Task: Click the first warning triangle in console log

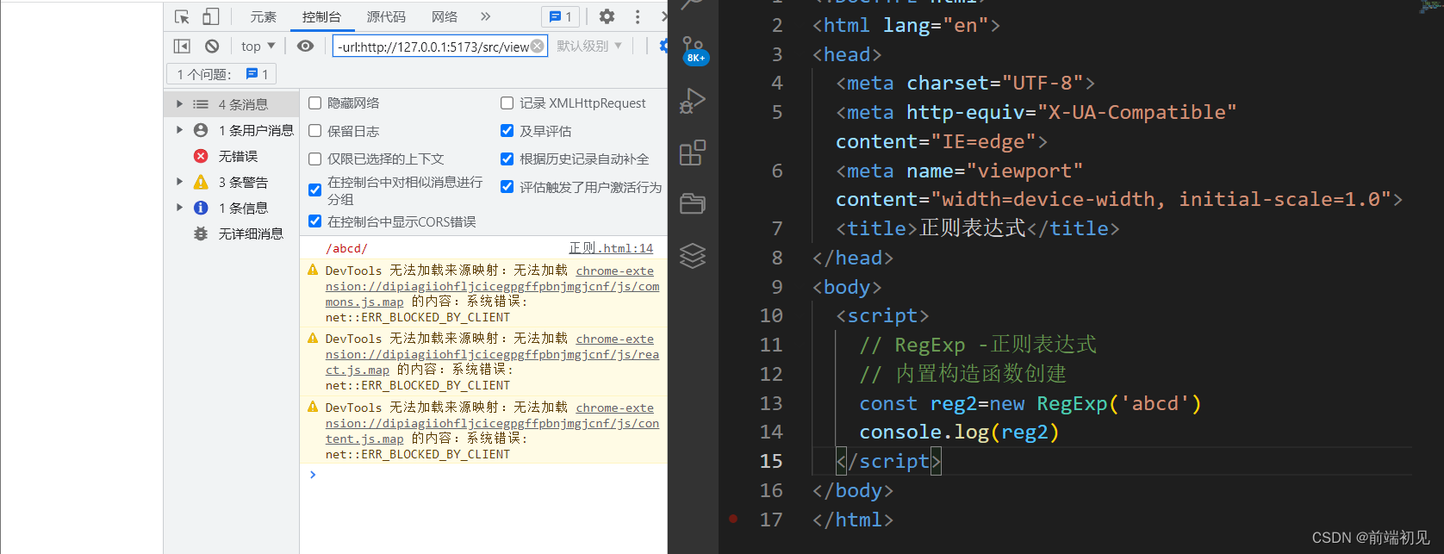Action: 313,270
